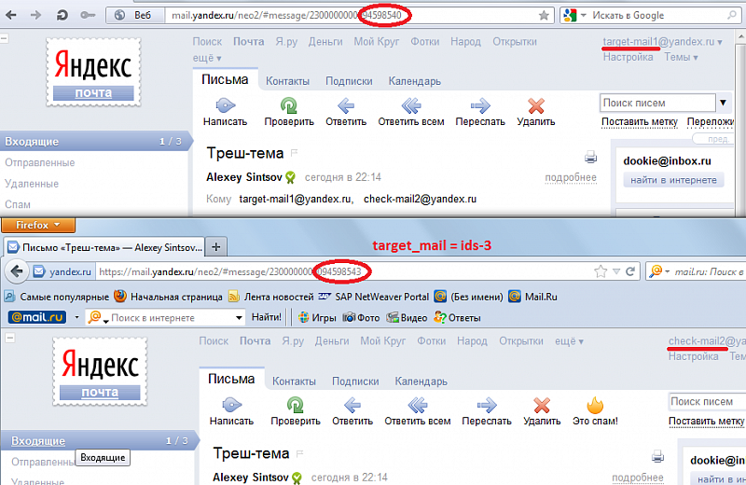This screenshot has width=746, height=485.
Task: Open the Фото toolbar link
Action: tap(361, 317)
